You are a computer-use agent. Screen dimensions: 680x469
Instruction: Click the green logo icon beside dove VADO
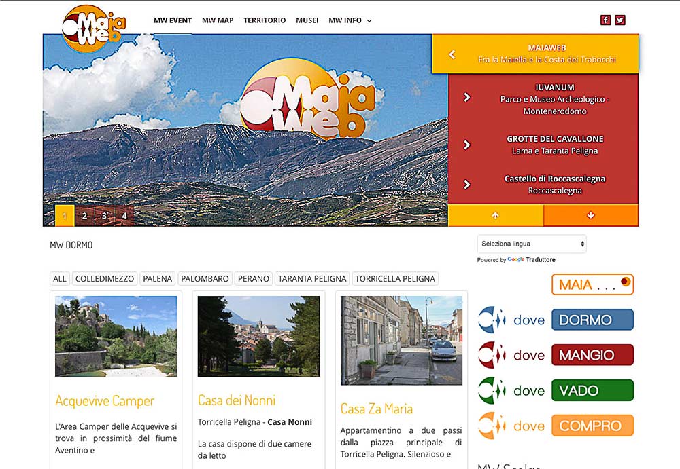click(x=492, y=390)
